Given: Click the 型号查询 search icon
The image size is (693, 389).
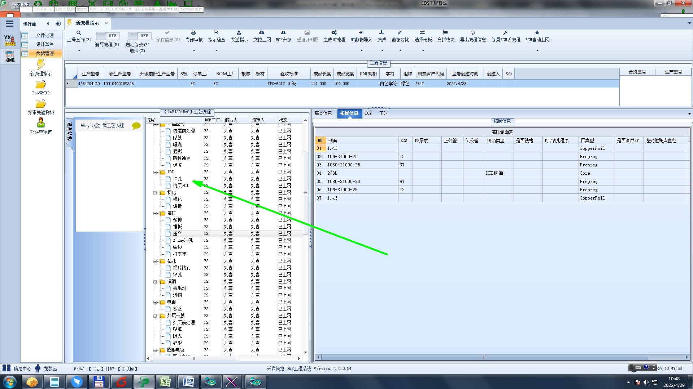Looking at the screenshot, I should click(79, 33).
